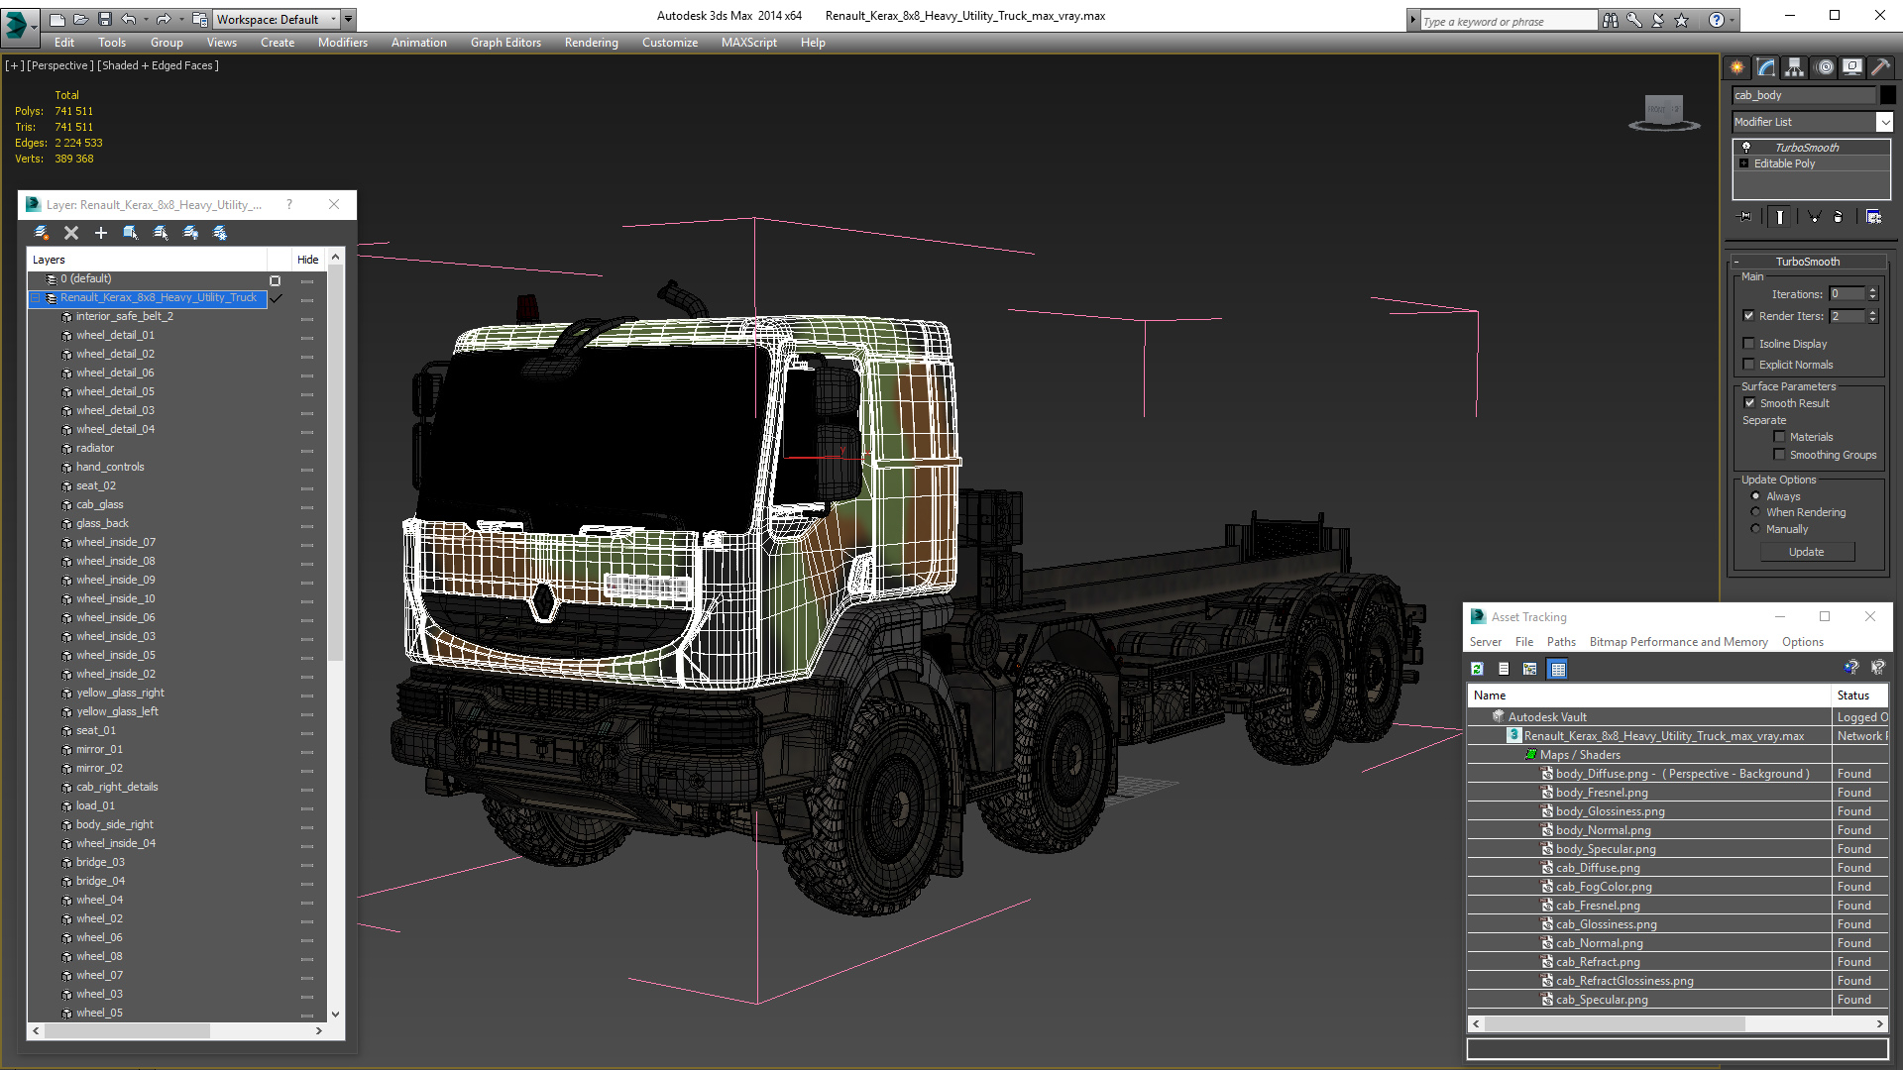Switch Asset Tracking to tree view
The height and width of the screenshot is (1070, 1903).
(x=1530, y=669)
